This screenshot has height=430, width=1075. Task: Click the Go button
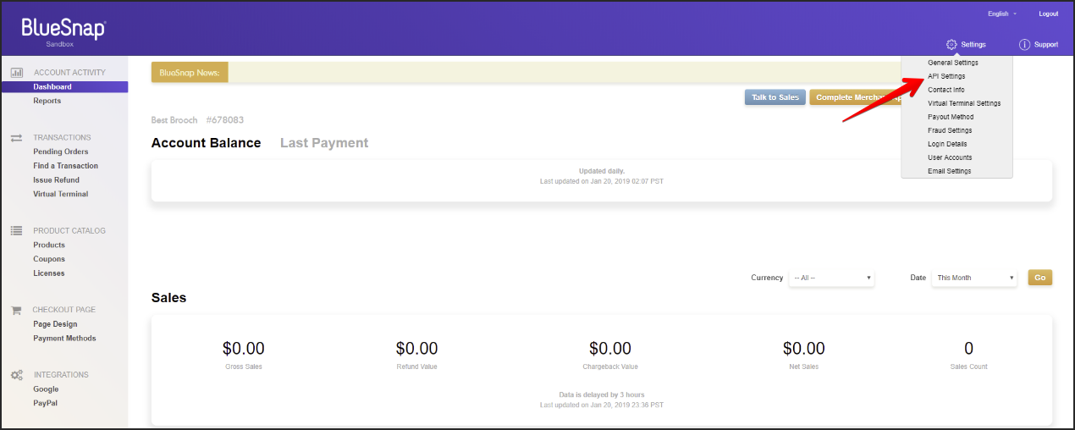[1040, 278]
